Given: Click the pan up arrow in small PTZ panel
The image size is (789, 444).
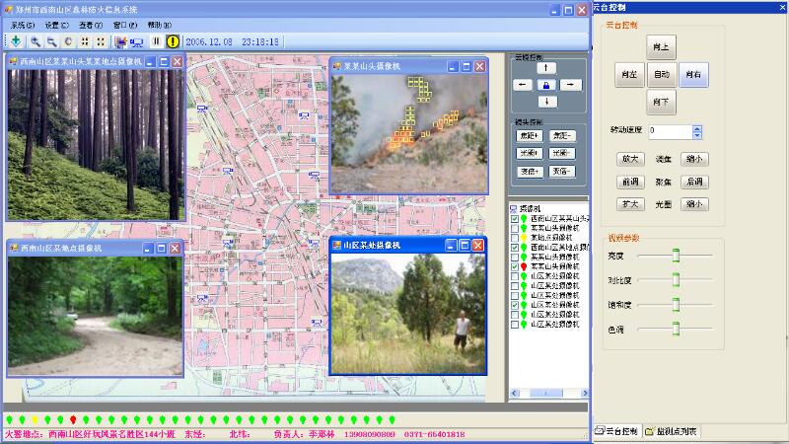Looking at the screenshot, I should point(547,68).
